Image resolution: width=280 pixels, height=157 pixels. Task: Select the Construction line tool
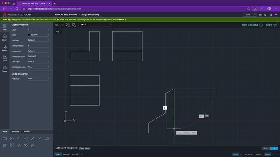(18, 146)
